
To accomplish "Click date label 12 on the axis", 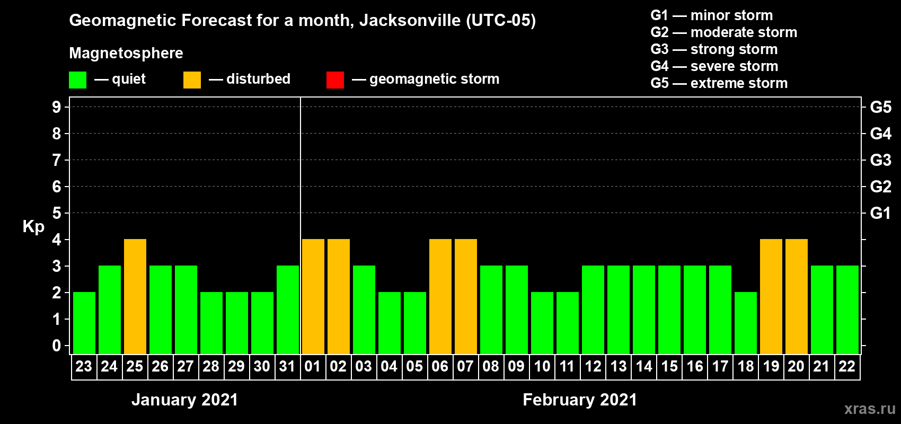I will tap(593, 366).
